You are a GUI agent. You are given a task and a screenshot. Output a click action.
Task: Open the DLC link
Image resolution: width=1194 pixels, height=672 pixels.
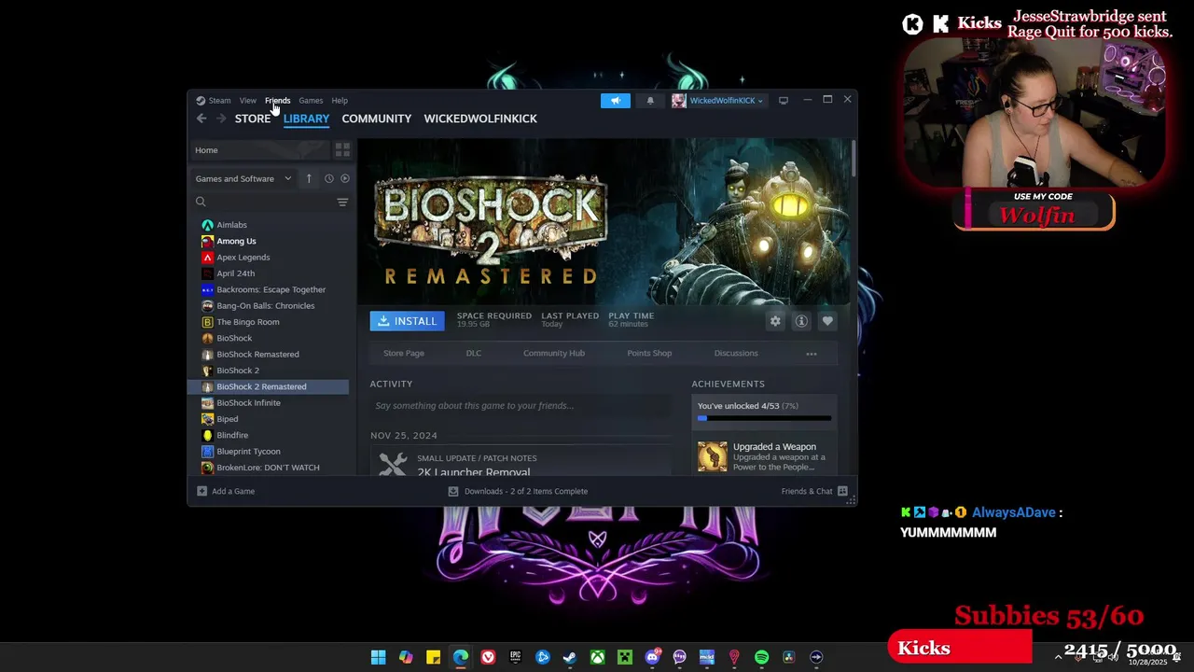[x=474, y=354]
